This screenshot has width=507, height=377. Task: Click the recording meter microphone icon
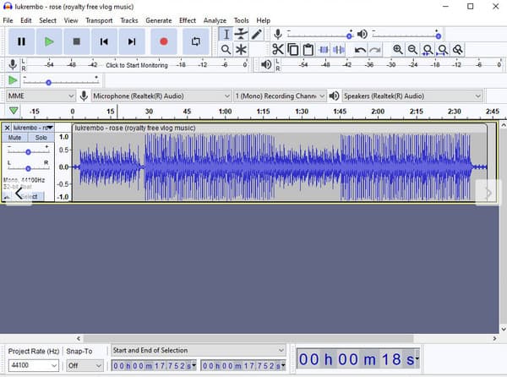click(x=13, y=65)
